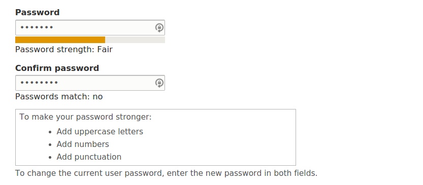Click the bold Confirm password label
The image size is (423, 185).
[x=57, y=68]
